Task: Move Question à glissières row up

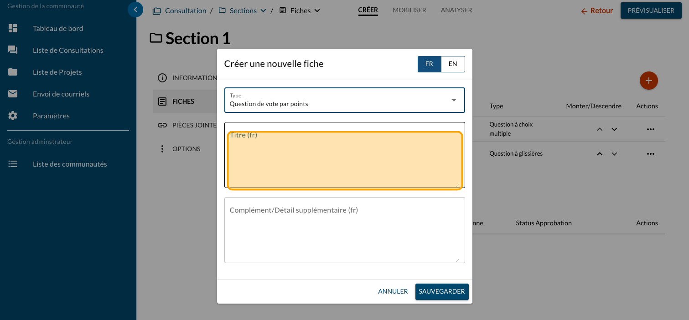Action: click(600, 154)
